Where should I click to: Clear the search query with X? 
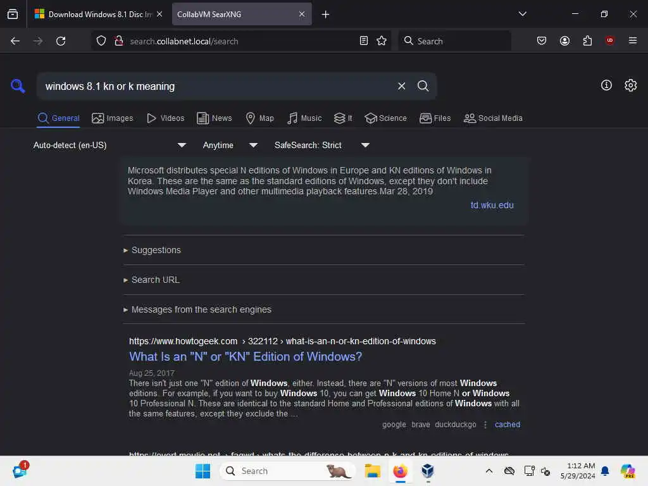[x=401, y=86]
